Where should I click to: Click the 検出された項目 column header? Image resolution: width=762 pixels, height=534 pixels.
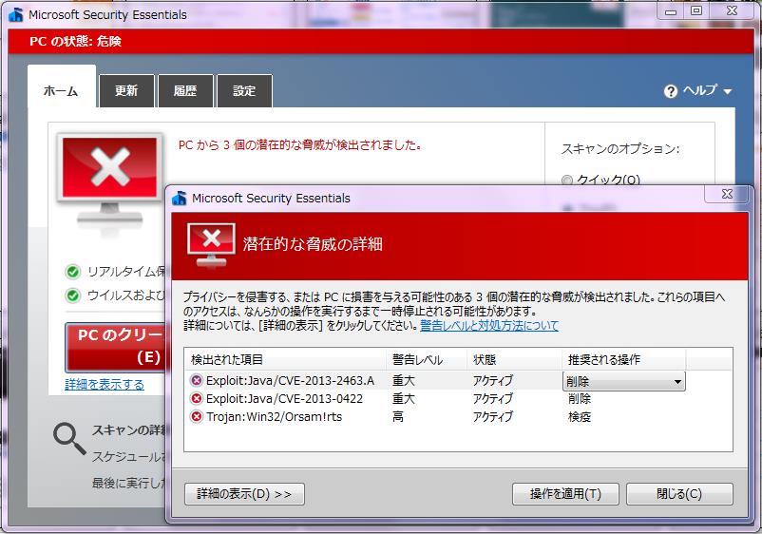tap(286, 359)
